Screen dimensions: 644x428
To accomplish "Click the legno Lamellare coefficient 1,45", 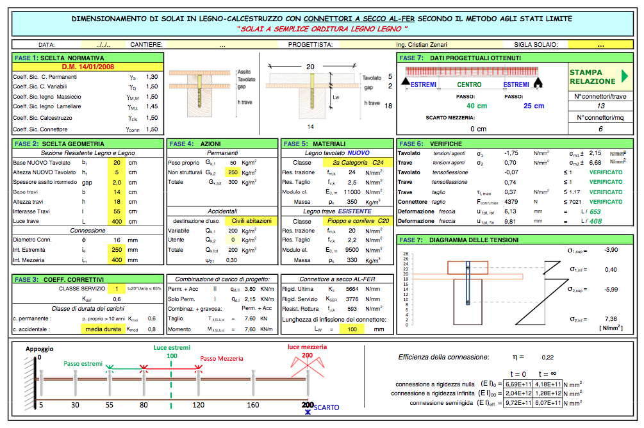I will [x=152, y=106].
